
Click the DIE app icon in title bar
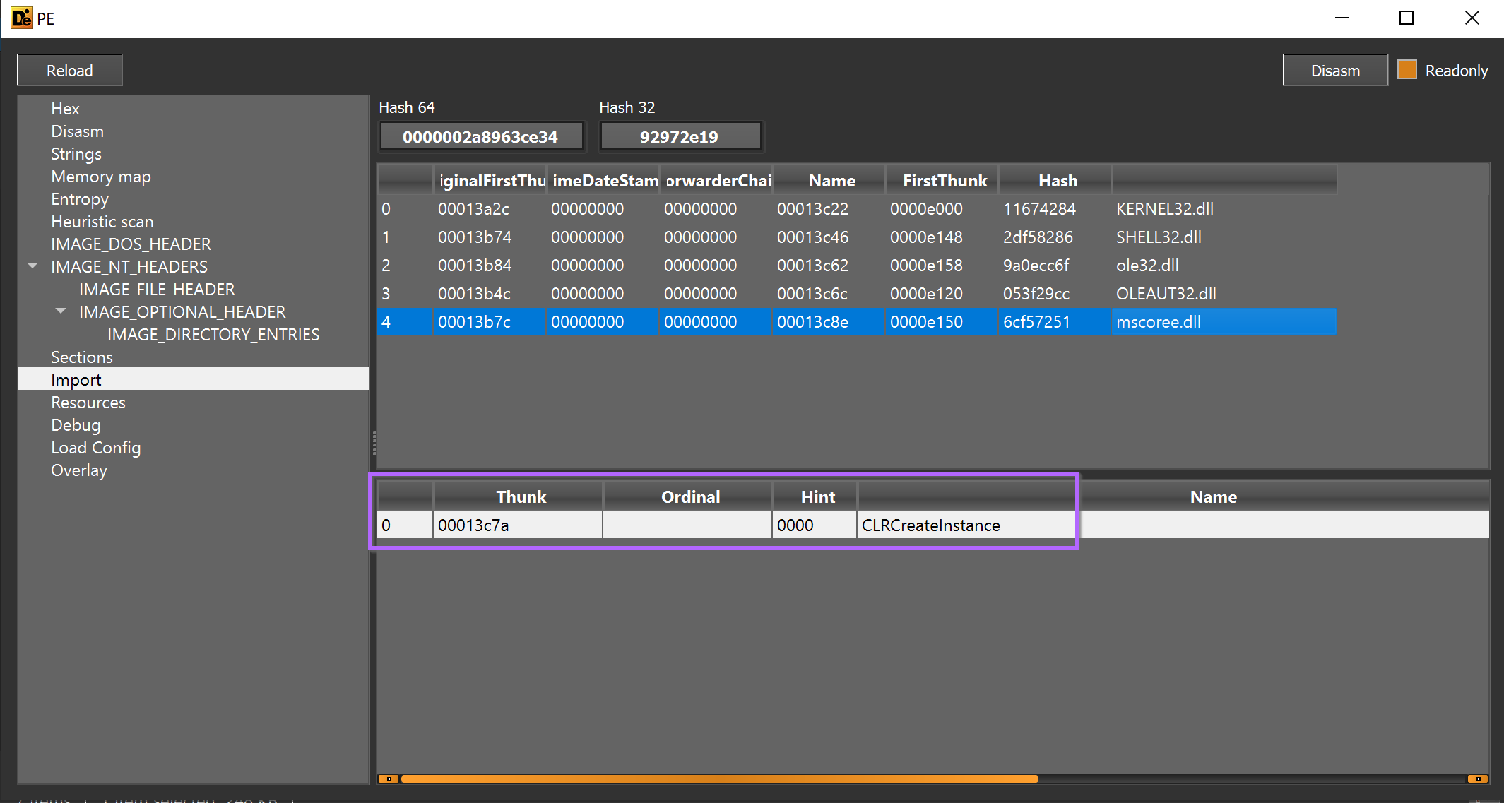click(x=21, y=18)
